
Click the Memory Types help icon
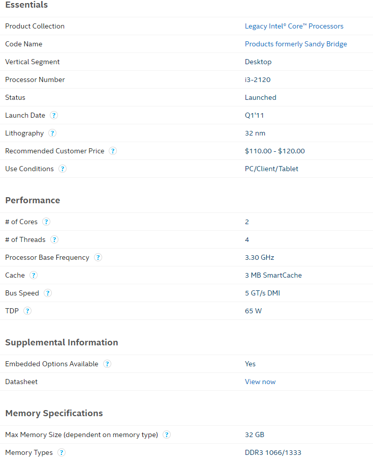pos(61,452)
